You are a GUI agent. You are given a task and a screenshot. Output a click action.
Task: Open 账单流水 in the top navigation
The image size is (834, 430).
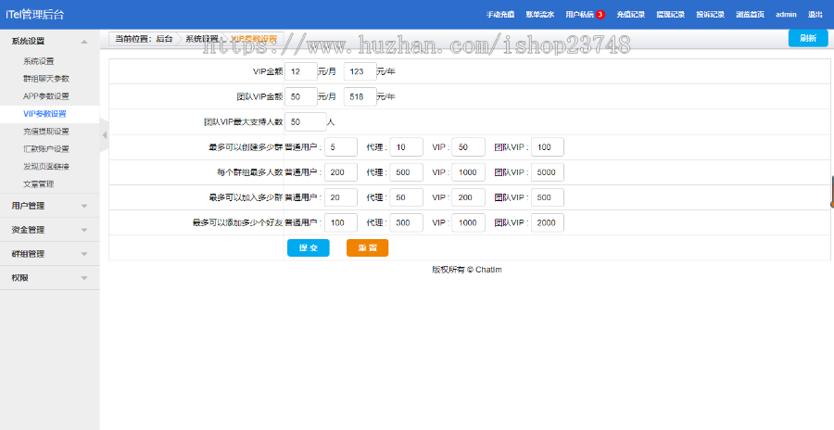[540, 15]
